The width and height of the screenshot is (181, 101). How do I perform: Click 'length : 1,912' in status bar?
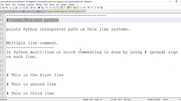88,100
